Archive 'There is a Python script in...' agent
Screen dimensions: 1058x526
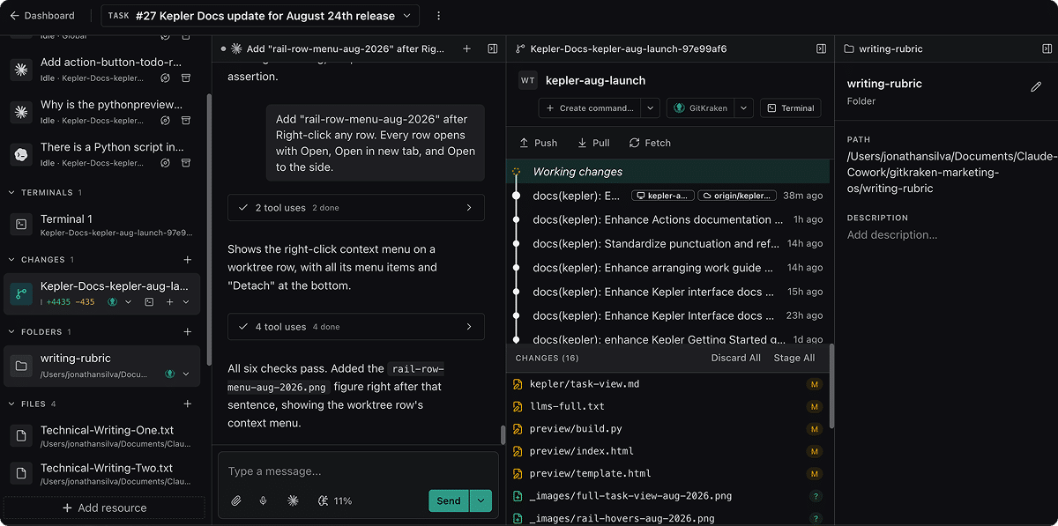[x=186, y=163]
